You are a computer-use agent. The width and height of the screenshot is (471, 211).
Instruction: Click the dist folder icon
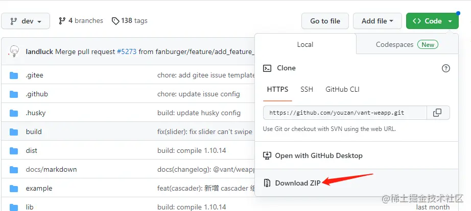pos(14,150)
